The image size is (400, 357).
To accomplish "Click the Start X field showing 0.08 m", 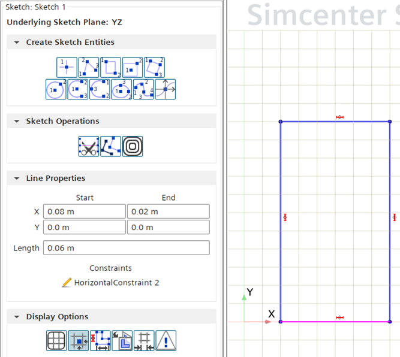I will pyautogui.click(x=84, y=211).
